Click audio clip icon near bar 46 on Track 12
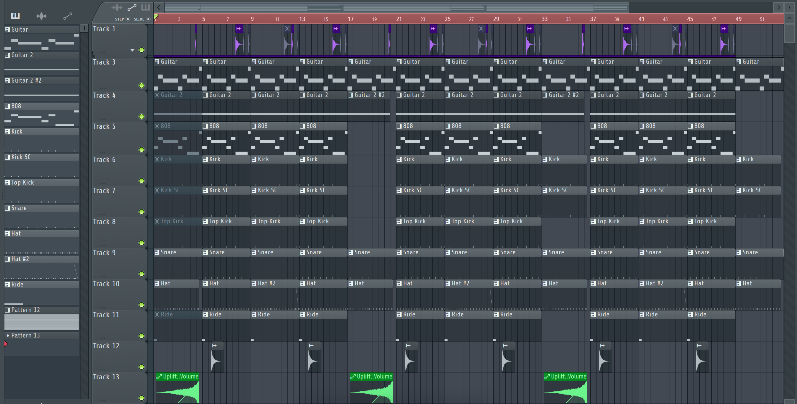 pos(699,346)
